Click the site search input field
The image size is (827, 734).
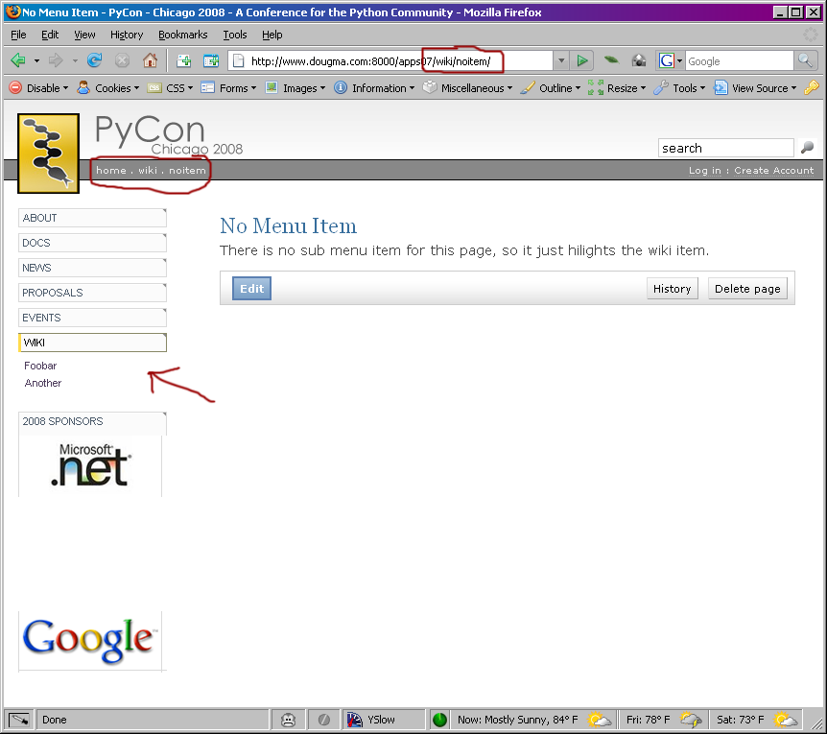(725, 148)
